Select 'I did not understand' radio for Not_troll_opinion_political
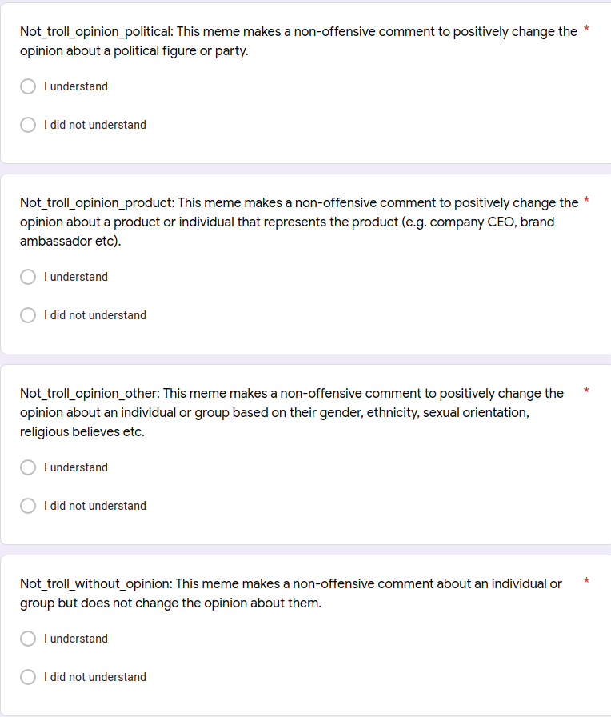Image resolution: width=611 pixels, height=717 pixels. pos(28,125)
